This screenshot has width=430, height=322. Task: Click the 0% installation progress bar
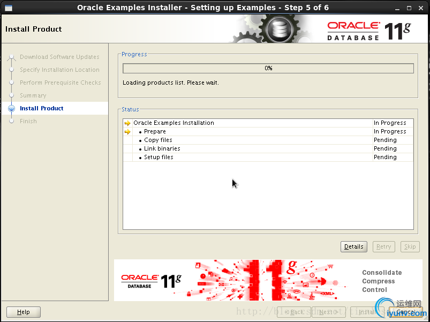(x=268, y=68)
